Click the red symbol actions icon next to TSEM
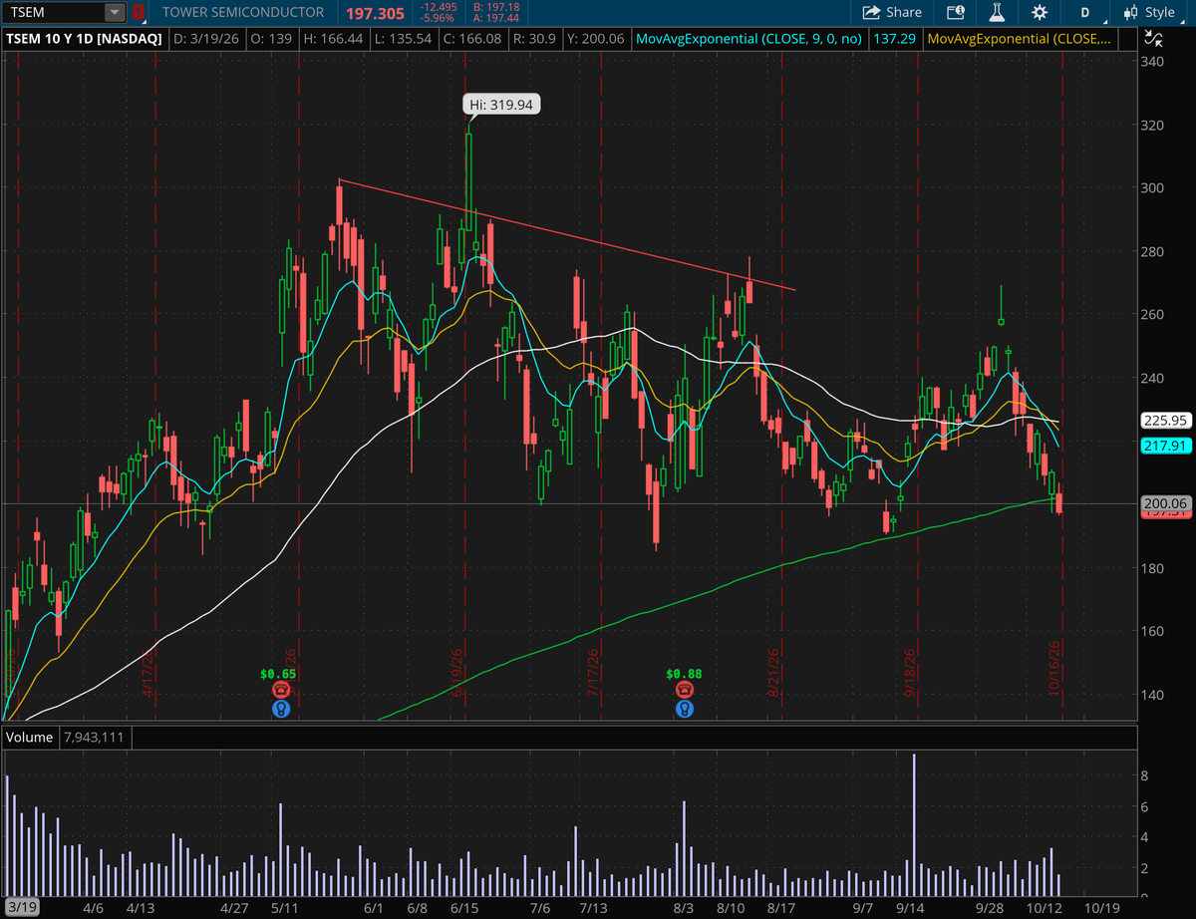Viewport: 1196px width, 919px height. coord(139,12)
